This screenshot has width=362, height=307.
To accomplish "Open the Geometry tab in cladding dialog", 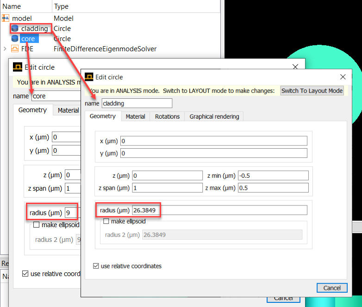I will coord(103,116).
